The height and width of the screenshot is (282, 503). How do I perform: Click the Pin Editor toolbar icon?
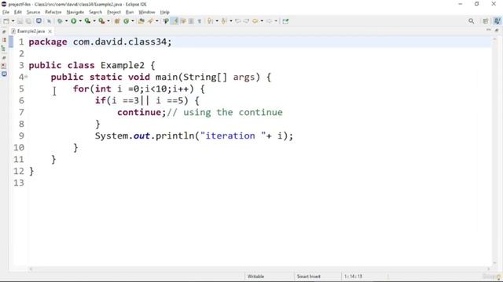pos(285,21)
